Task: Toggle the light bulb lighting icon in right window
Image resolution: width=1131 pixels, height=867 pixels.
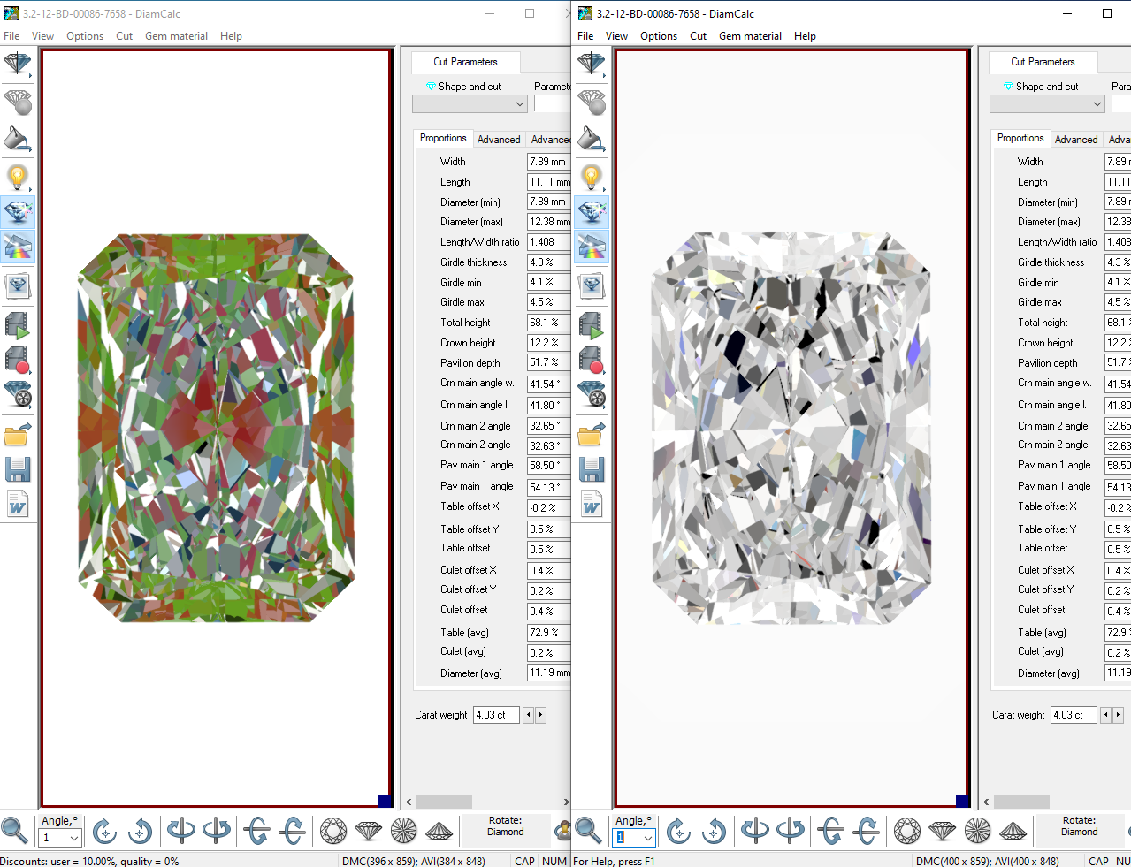Action: click(592, 177)
